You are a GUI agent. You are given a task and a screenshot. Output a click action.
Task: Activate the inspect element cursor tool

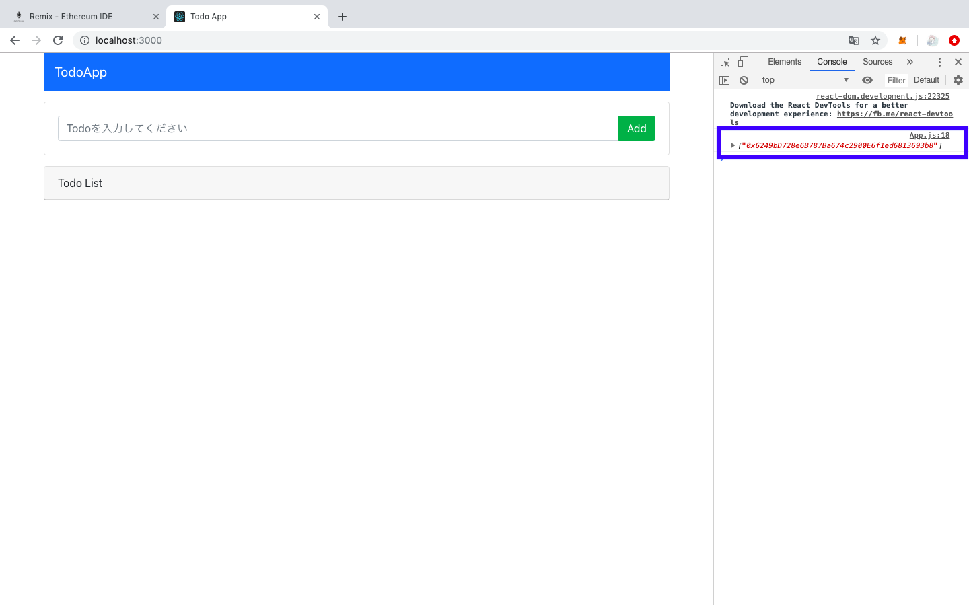724,61
